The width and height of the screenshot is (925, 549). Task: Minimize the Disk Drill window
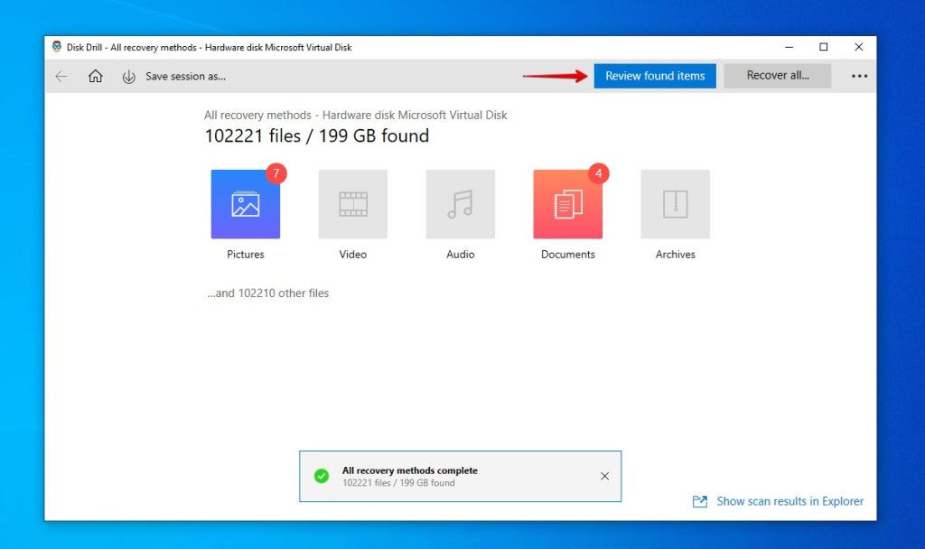tap(790, 47)
